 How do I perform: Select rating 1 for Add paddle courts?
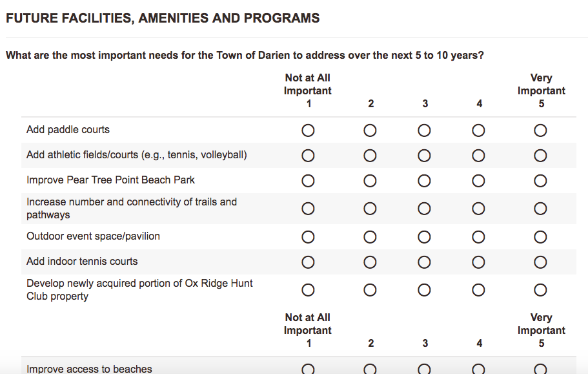pyautogui.click(x=308, y=130)
